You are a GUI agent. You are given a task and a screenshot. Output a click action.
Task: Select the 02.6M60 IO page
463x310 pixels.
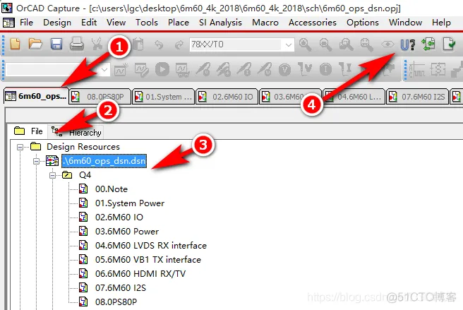tap(119, 217)
